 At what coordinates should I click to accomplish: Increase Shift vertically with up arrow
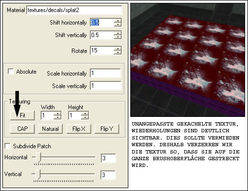[x=118, y=33]
